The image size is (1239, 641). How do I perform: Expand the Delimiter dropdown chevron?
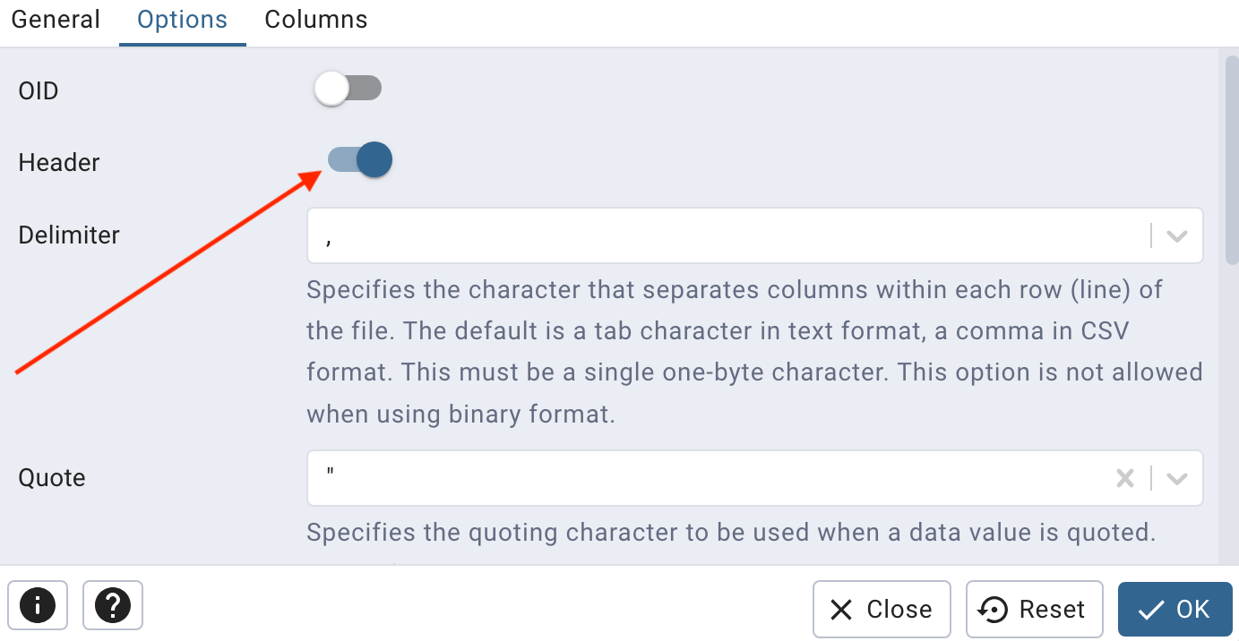pos(1177,236)
